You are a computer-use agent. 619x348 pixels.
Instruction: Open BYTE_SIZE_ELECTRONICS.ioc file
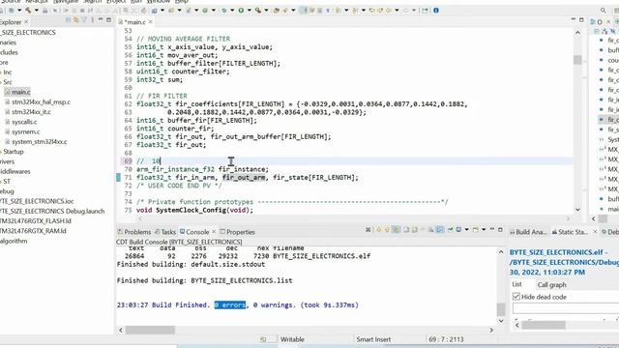(x=37, y=201)
